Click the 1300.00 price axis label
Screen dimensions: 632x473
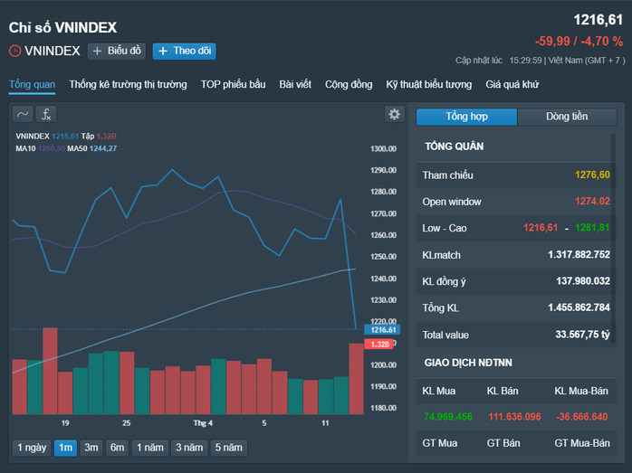tap(383, 149)
